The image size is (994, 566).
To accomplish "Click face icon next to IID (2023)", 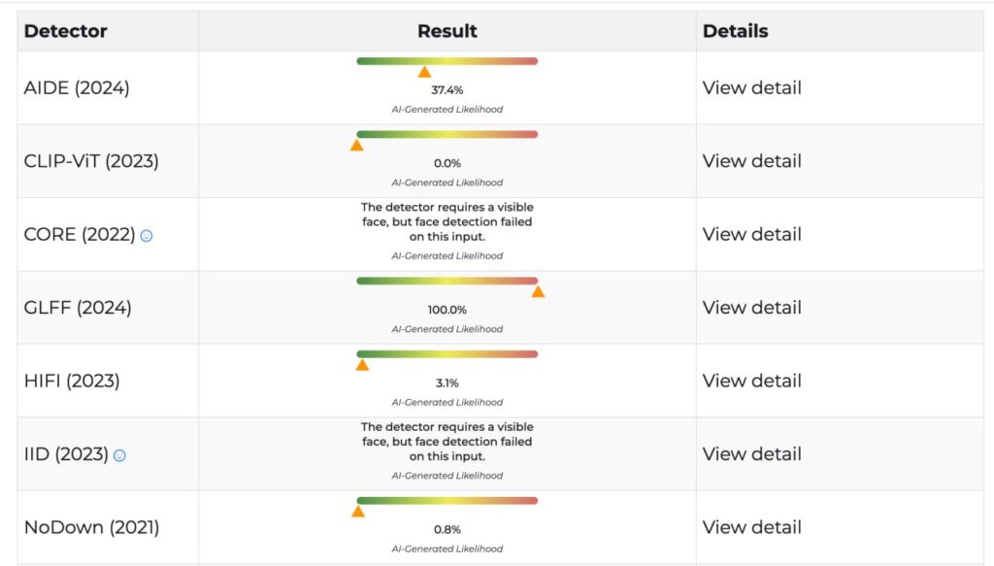I will [119, 455].
